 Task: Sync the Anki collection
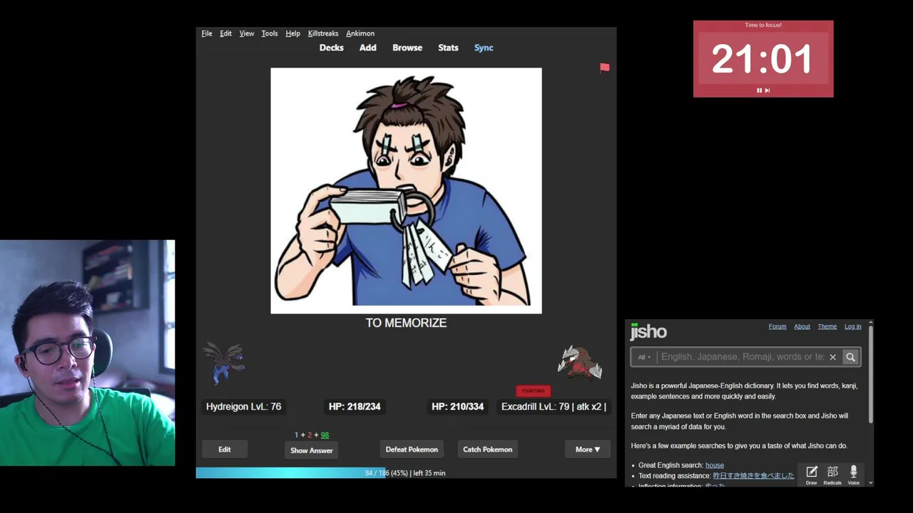point(484,48)
